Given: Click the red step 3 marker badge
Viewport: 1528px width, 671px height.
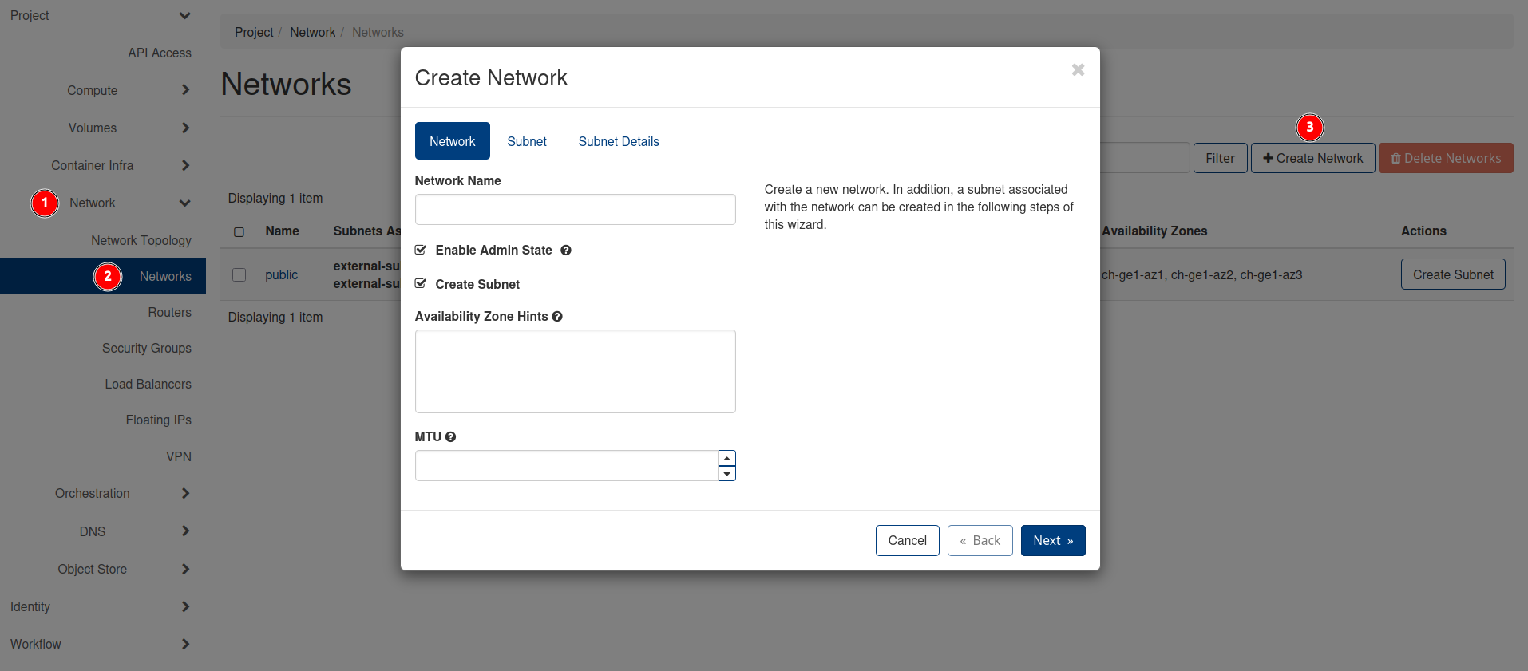Looking at the screenshot, I should (x=1309, y=128).
